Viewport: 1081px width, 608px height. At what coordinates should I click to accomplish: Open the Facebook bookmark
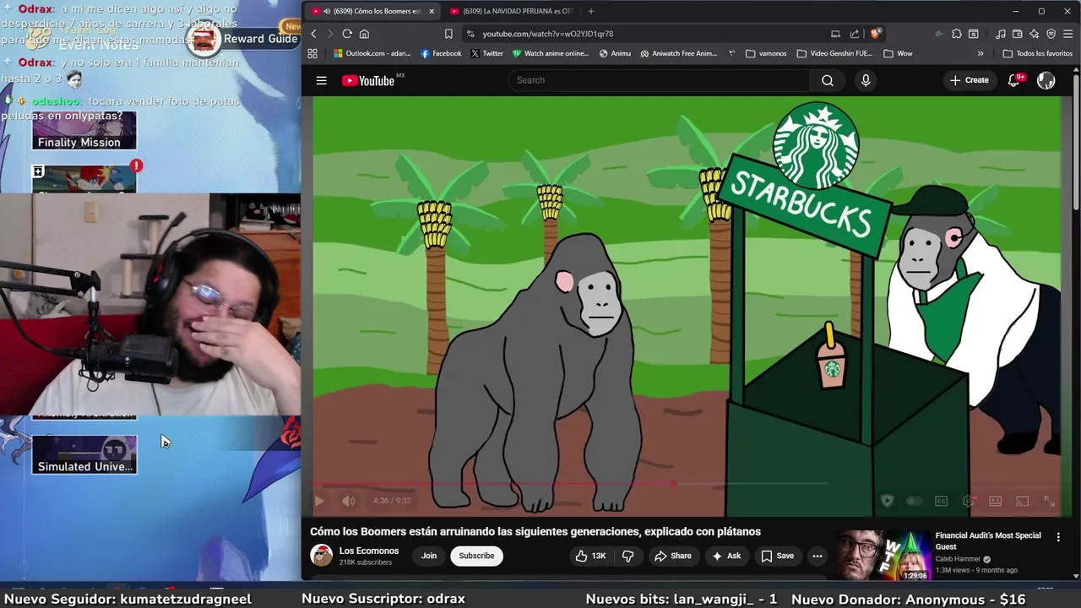pos(441,53)
